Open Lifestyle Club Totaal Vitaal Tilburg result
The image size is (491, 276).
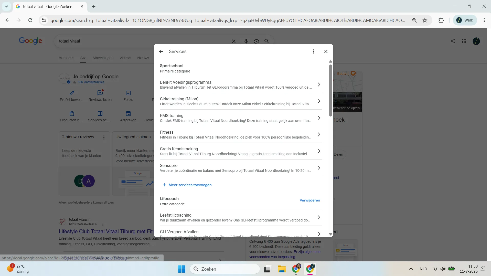106,231
